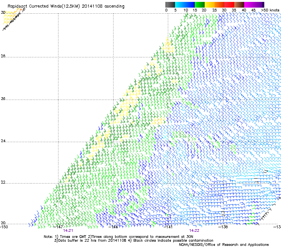The width and height of the screenshot is (281, 247).
Task: Click the orange 25-30 knots legend segment
Action: [219, 5]
